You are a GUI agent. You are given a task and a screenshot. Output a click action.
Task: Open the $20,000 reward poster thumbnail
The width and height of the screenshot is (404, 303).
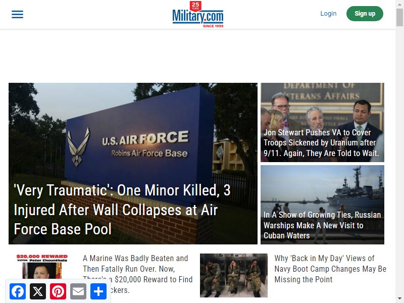click(x=42, y=267)
